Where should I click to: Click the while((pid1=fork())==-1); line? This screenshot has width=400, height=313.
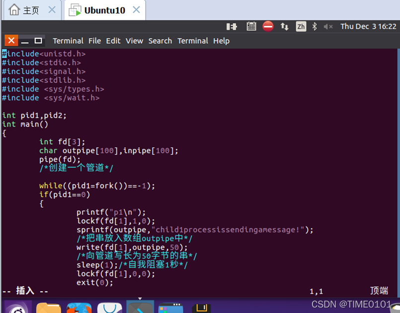pos(97,186)
